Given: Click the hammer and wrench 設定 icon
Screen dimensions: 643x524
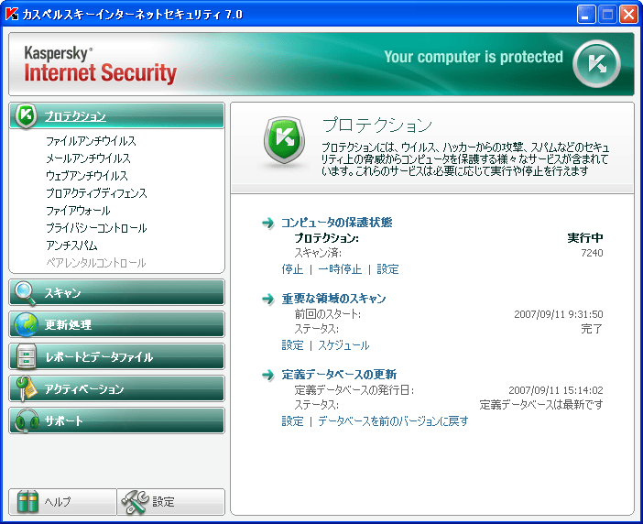Looking at the screenshot, I should (x=136, y=502).
